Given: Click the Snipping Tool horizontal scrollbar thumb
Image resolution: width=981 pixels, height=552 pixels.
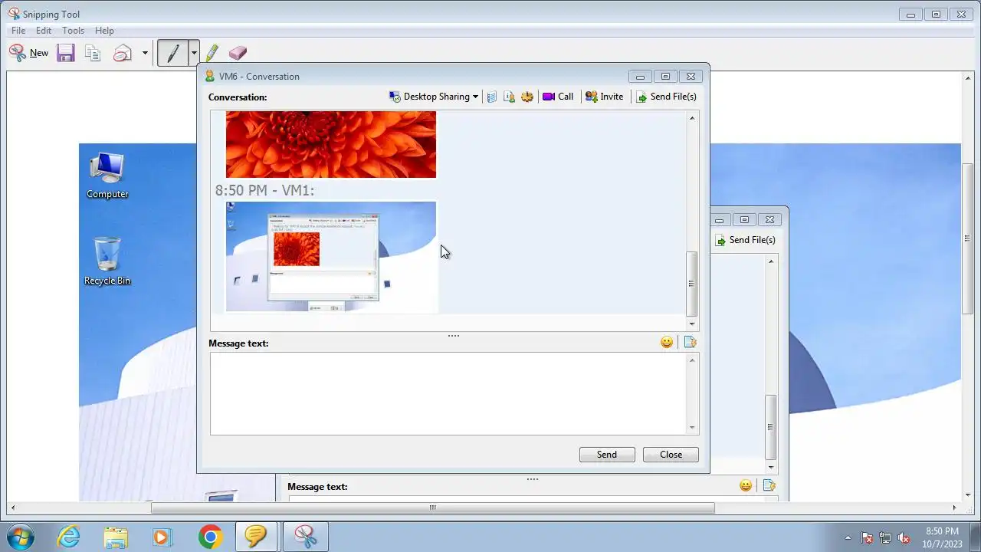Looking at the screenshot, I should (433, 508).
